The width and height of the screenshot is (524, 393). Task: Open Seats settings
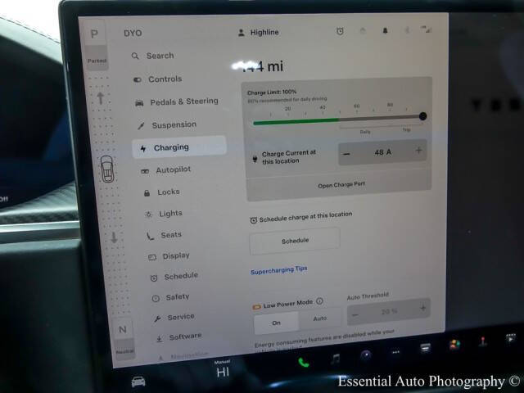tap(164, 235)
